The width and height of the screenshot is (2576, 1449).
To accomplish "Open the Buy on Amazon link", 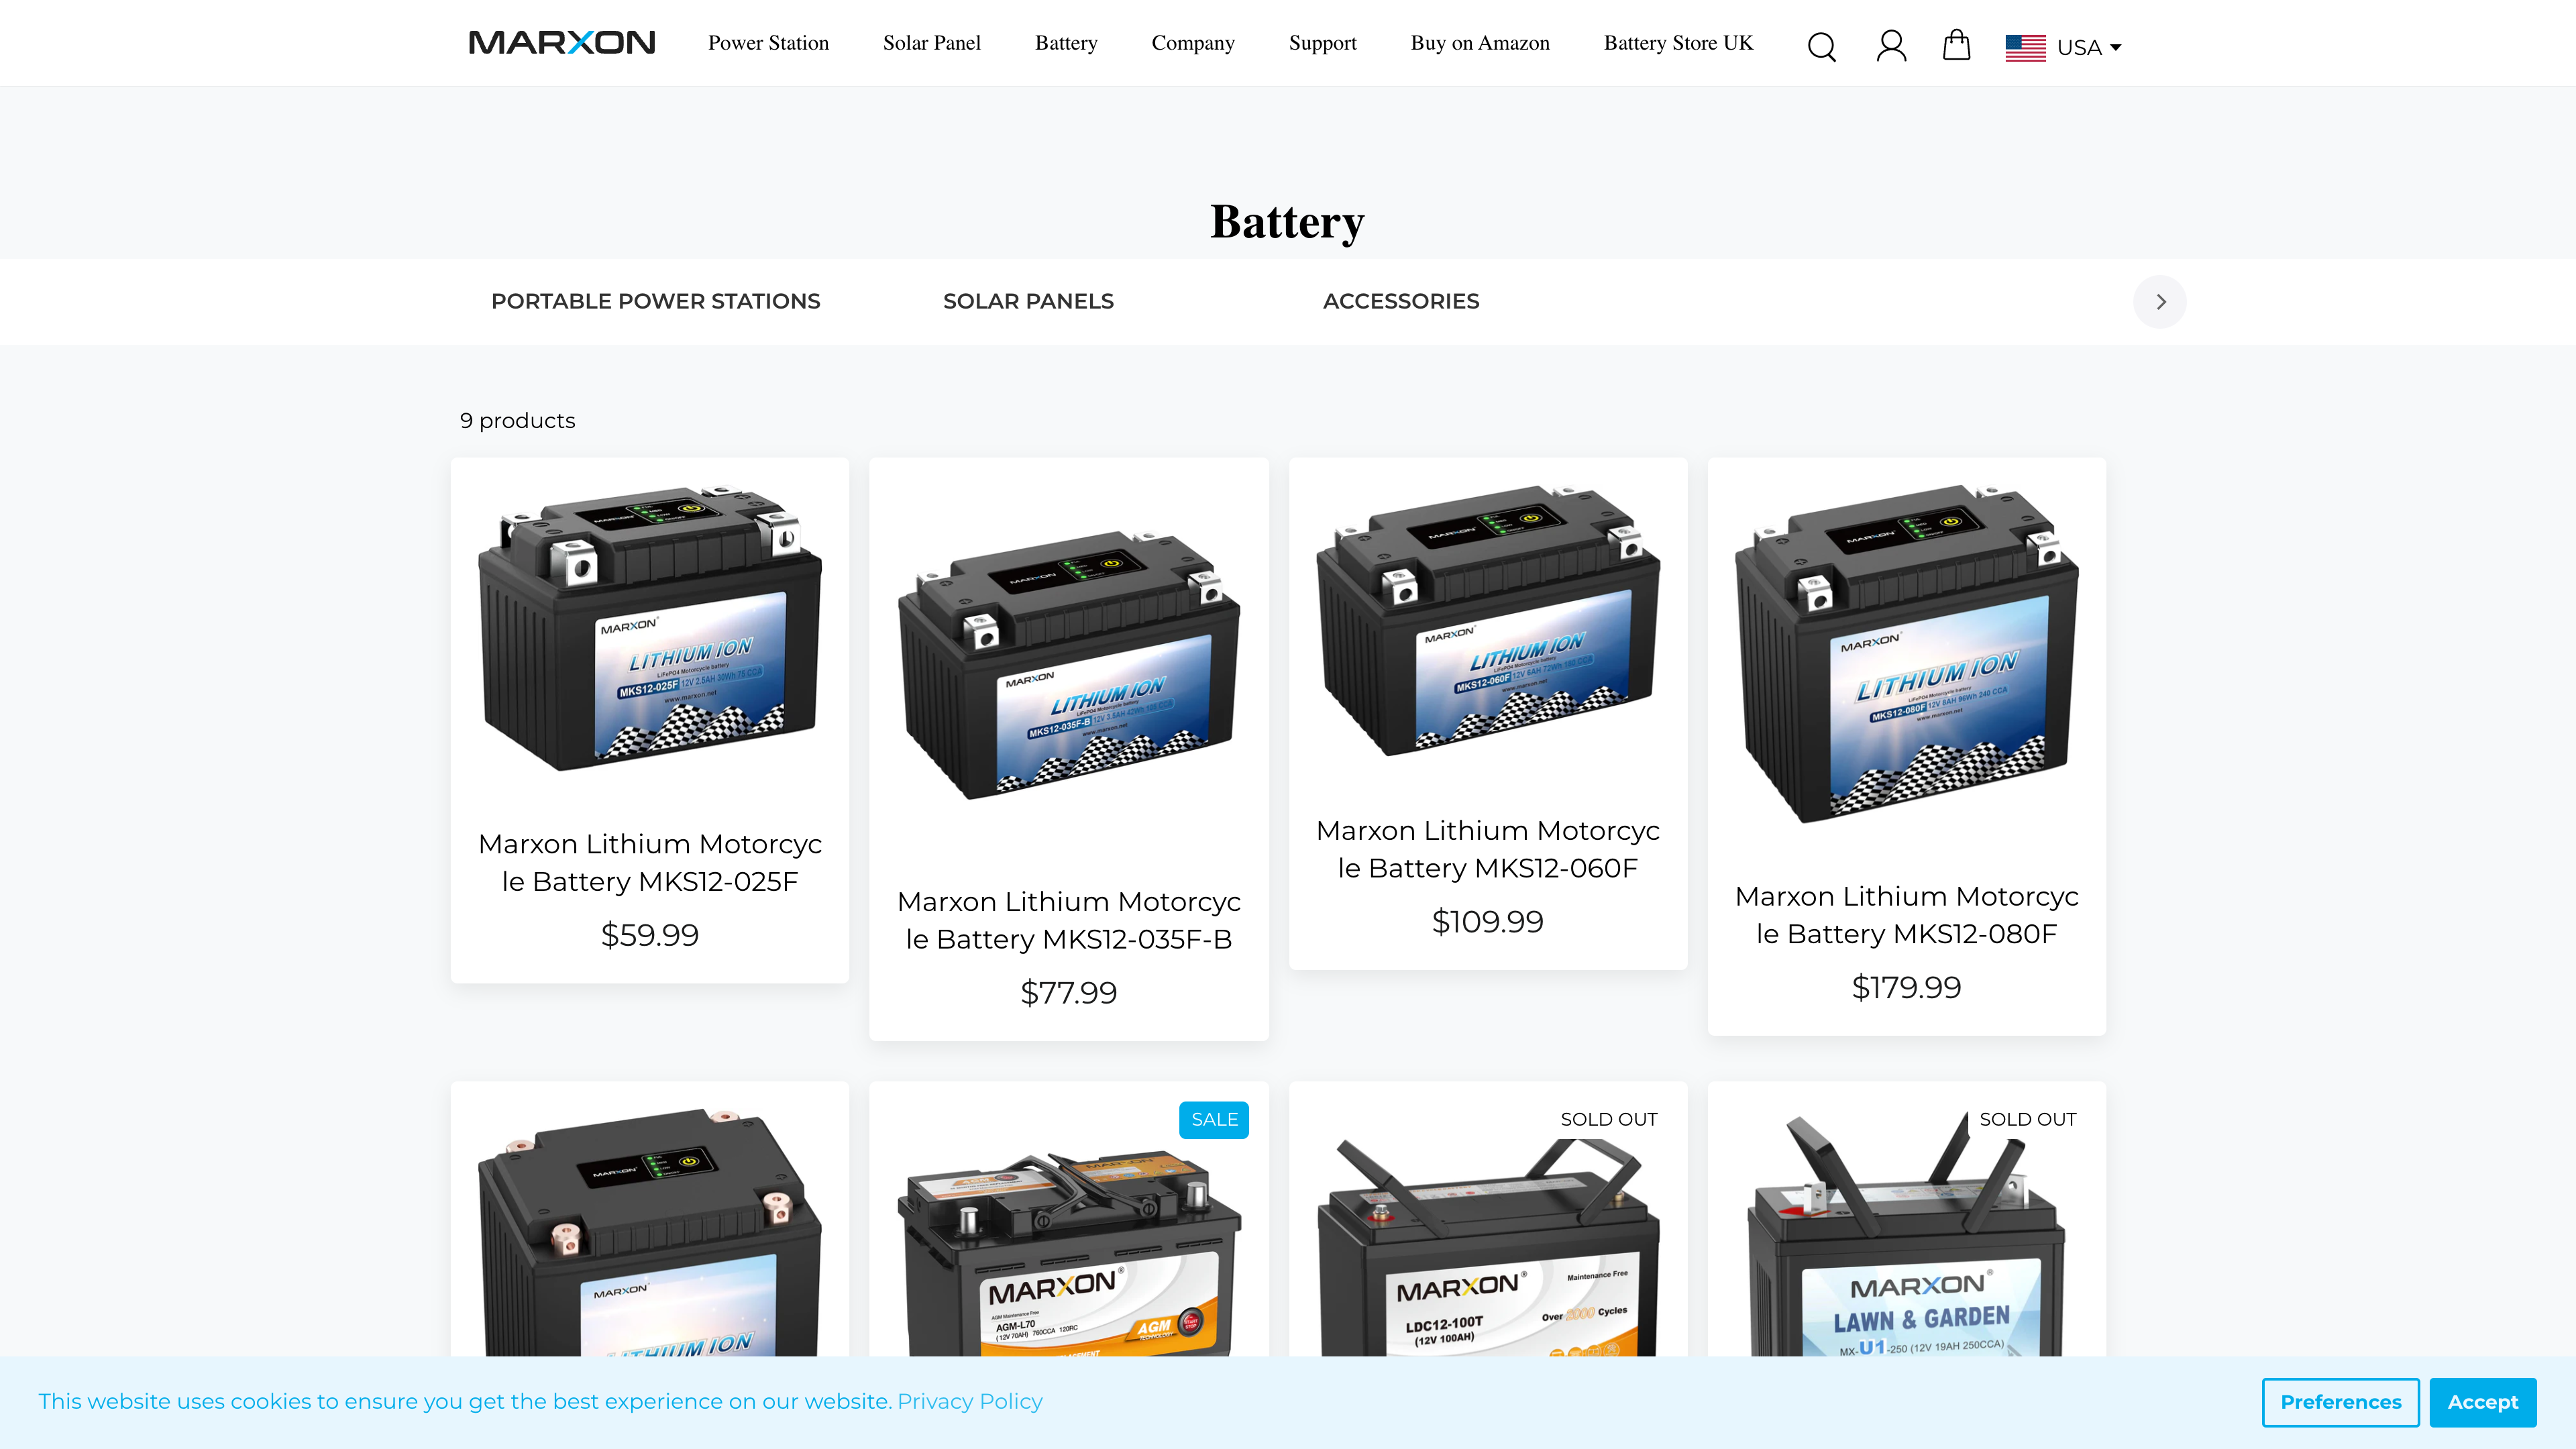I will pyautogui.click(x=1479, y=43).
